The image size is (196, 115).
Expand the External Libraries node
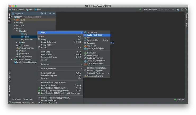(12, 59)
